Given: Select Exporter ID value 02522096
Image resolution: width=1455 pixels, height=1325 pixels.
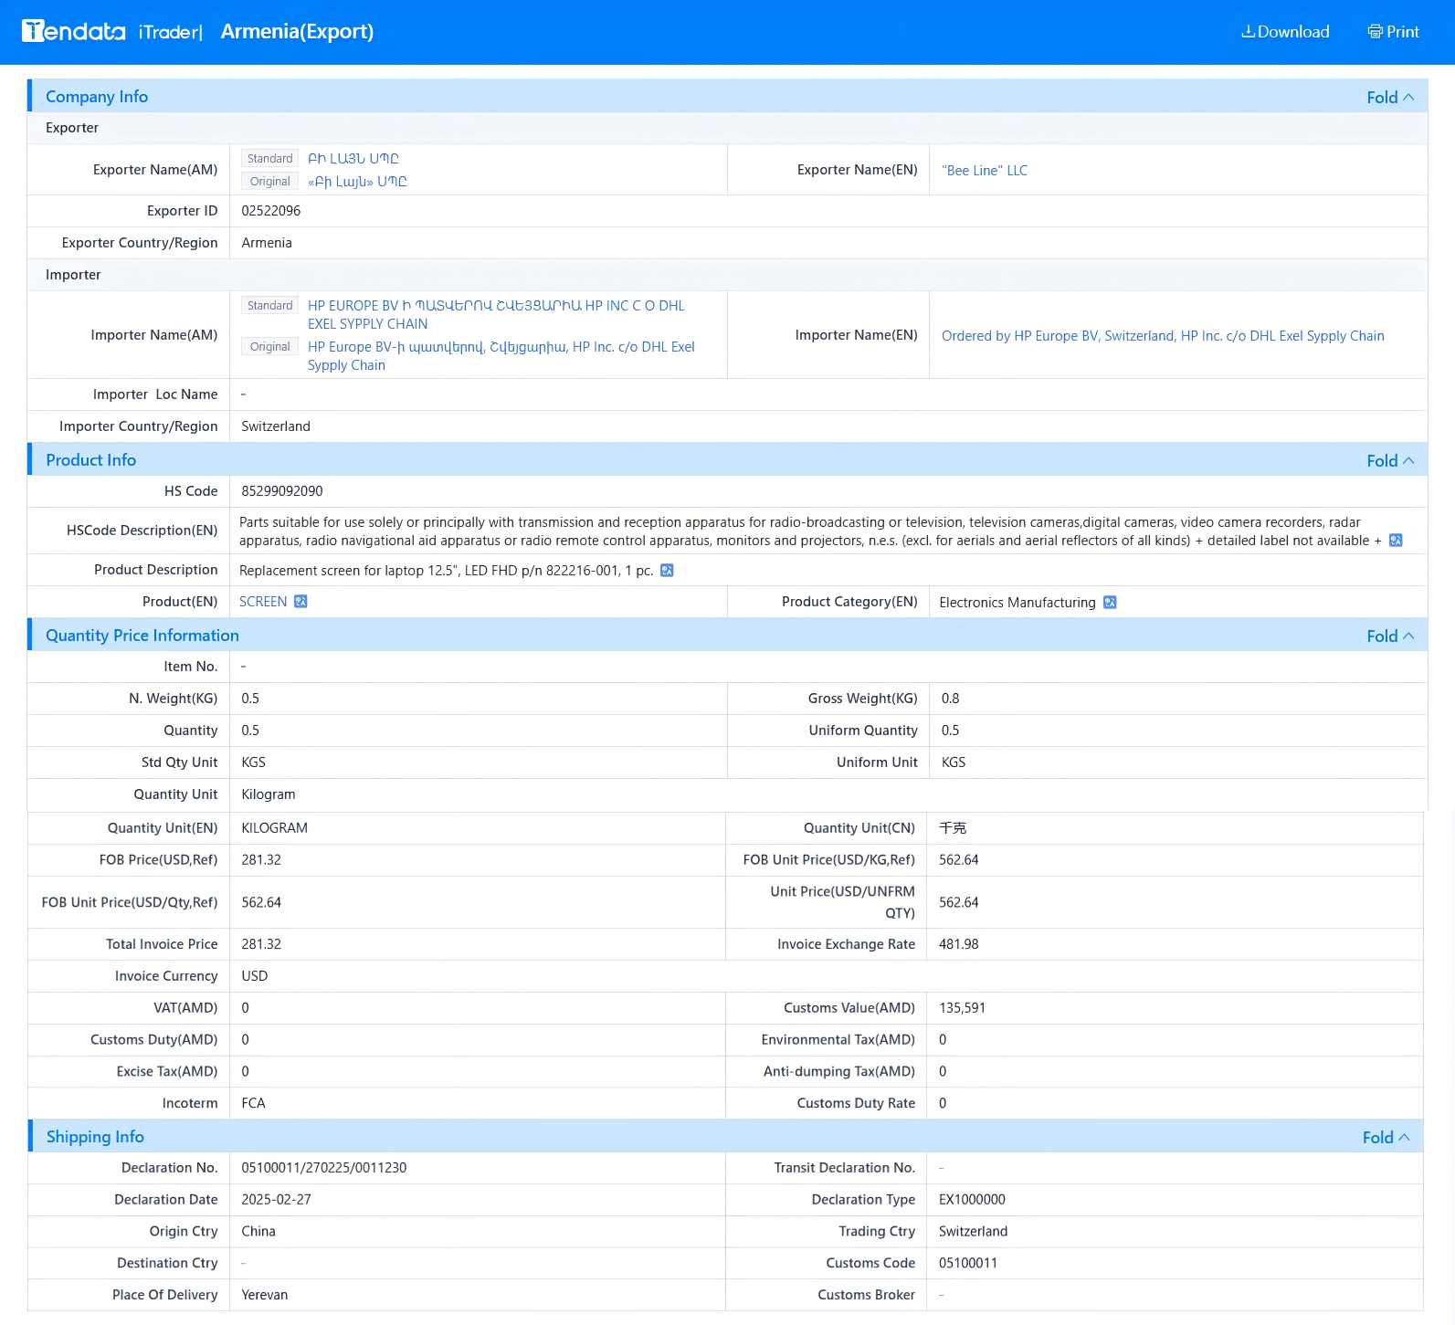Looking at the screenshot, I should click(x=271, y=211).
